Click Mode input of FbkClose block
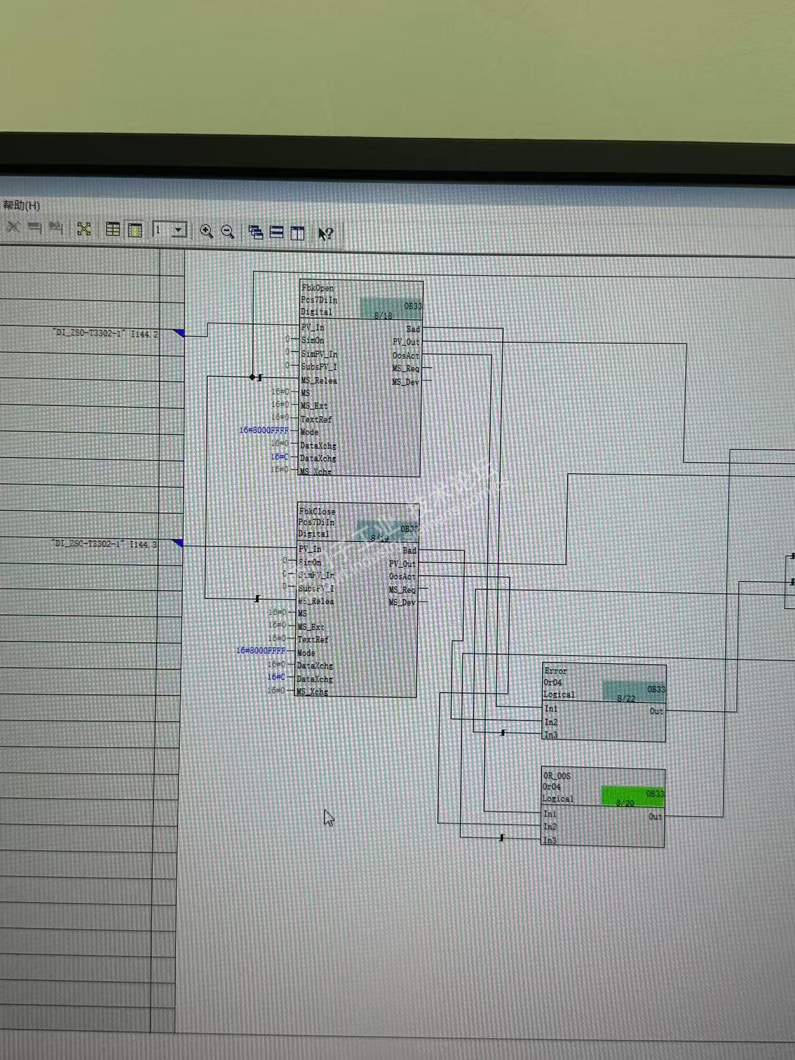The width and height of the screenshot is (795, 1060). point(306,653)
